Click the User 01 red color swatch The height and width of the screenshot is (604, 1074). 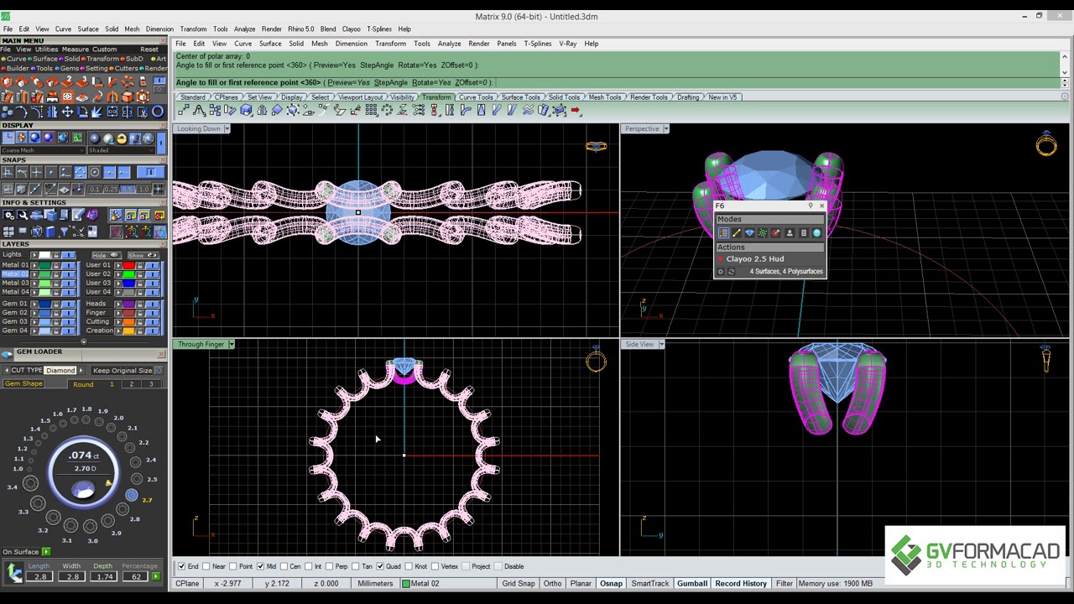[128, 265]
